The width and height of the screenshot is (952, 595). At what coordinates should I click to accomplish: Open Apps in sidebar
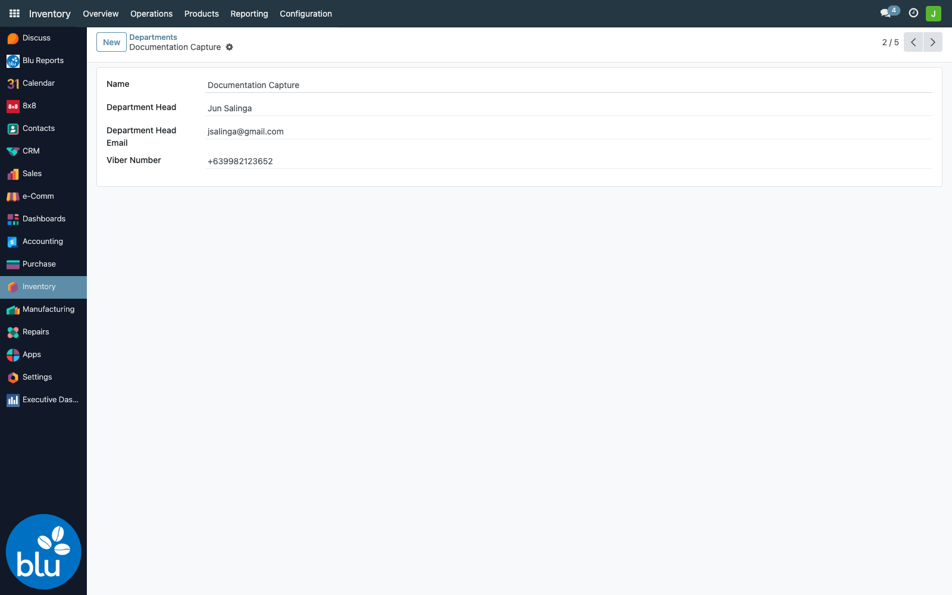tap(43, 355)
